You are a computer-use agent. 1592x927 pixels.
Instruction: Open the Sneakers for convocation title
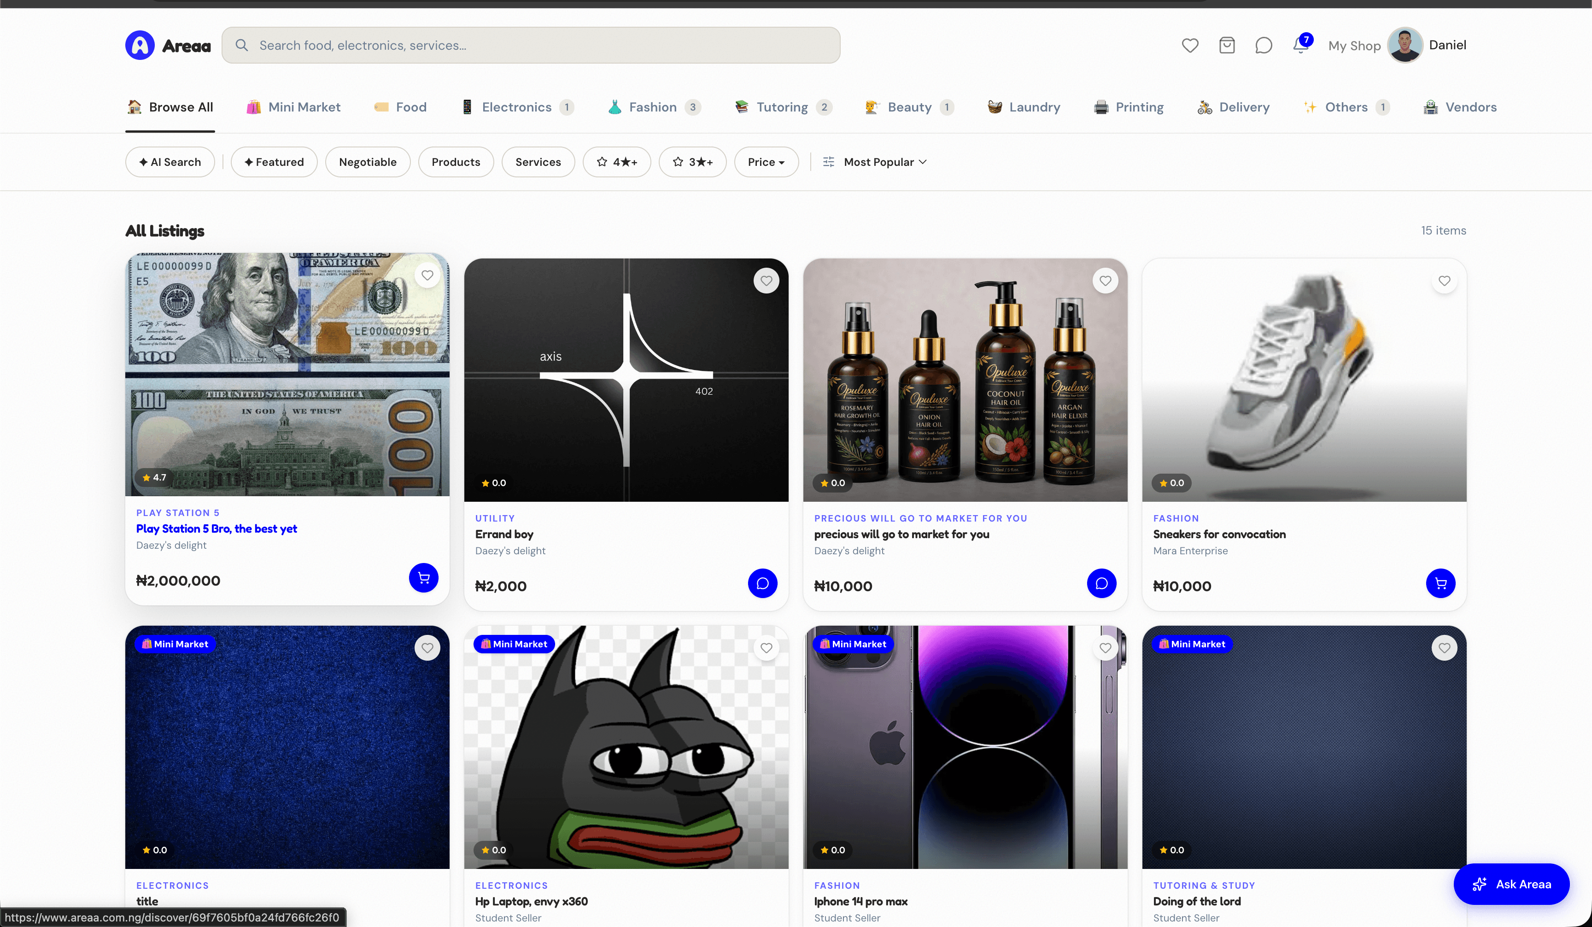(1219, 534)
